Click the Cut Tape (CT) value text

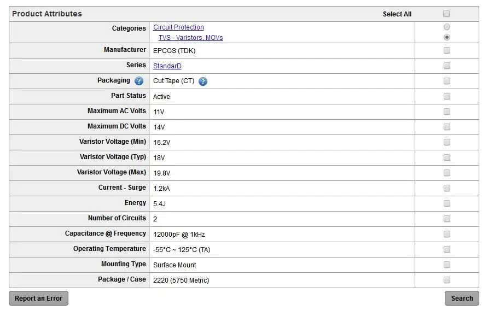173,81
